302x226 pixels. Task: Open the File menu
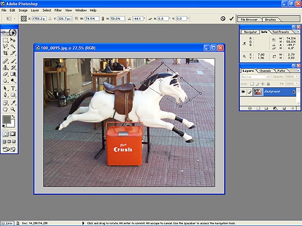tap(4, 10)
